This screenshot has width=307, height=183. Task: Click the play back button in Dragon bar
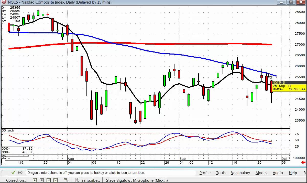click(35, 180)
